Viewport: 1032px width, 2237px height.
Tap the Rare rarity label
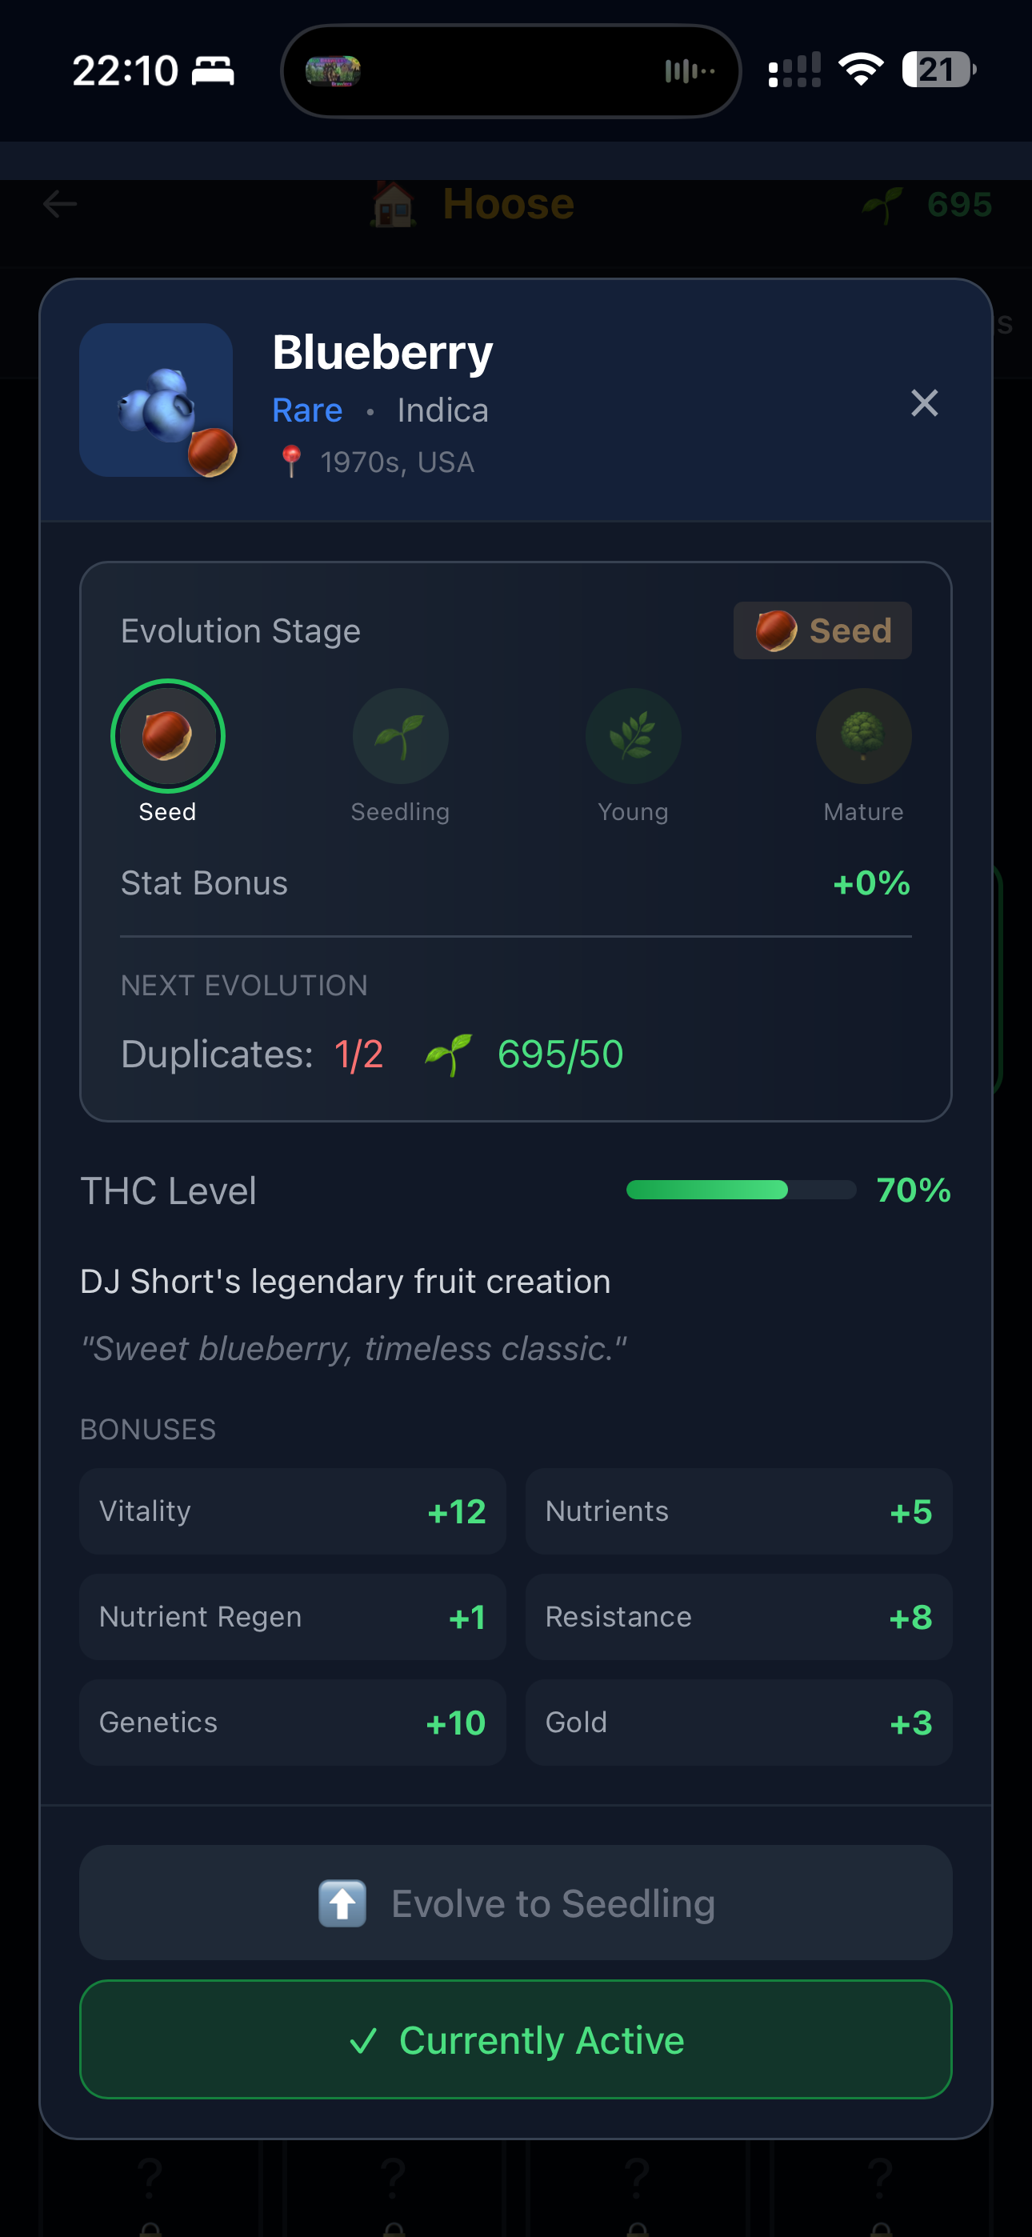[306, 409]
